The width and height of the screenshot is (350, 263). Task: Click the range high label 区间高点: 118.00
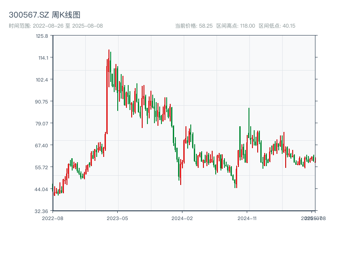click(x=236, y=26)
